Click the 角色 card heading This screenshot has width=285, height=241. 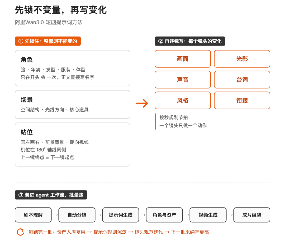click(27, 60)
